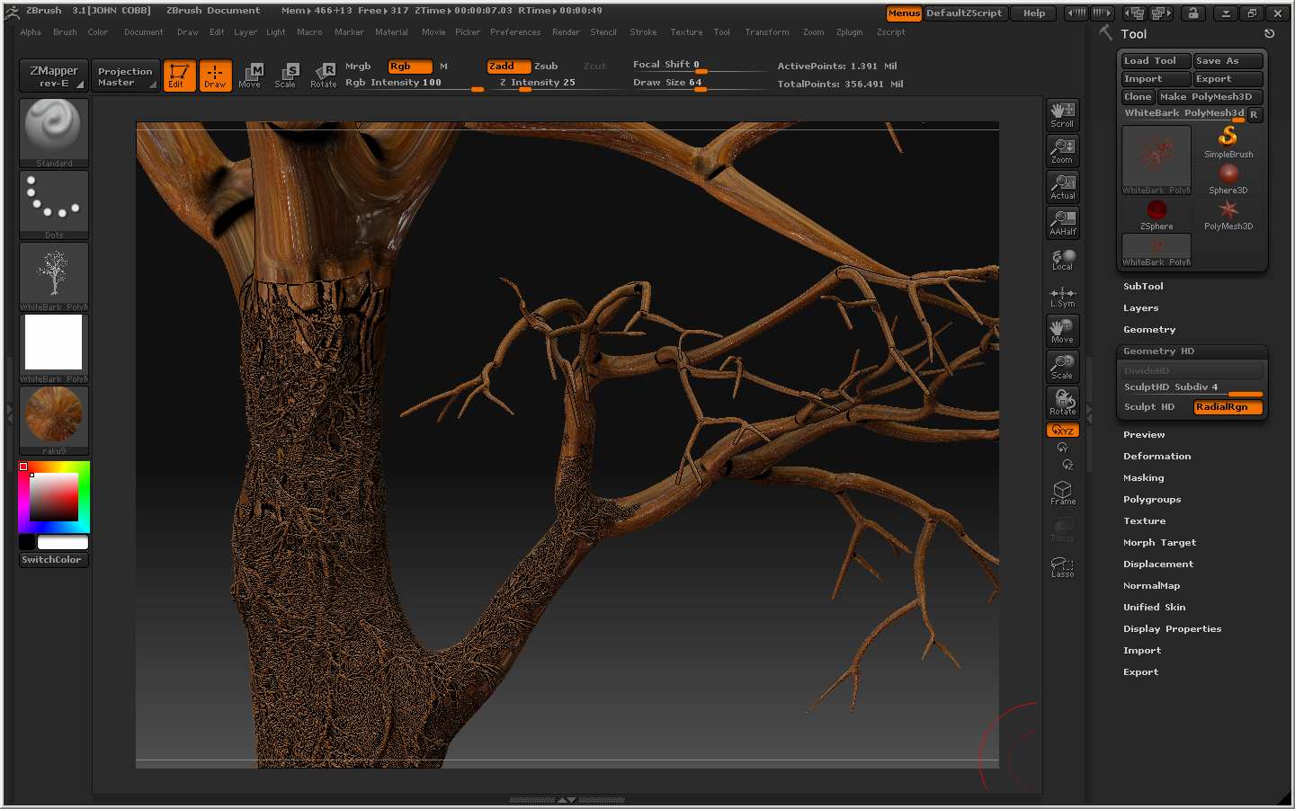Image resolution: width=1295 pixels, height=809 pixels.
Task: Click the Load Tool button
Action: coord(1156,61)
